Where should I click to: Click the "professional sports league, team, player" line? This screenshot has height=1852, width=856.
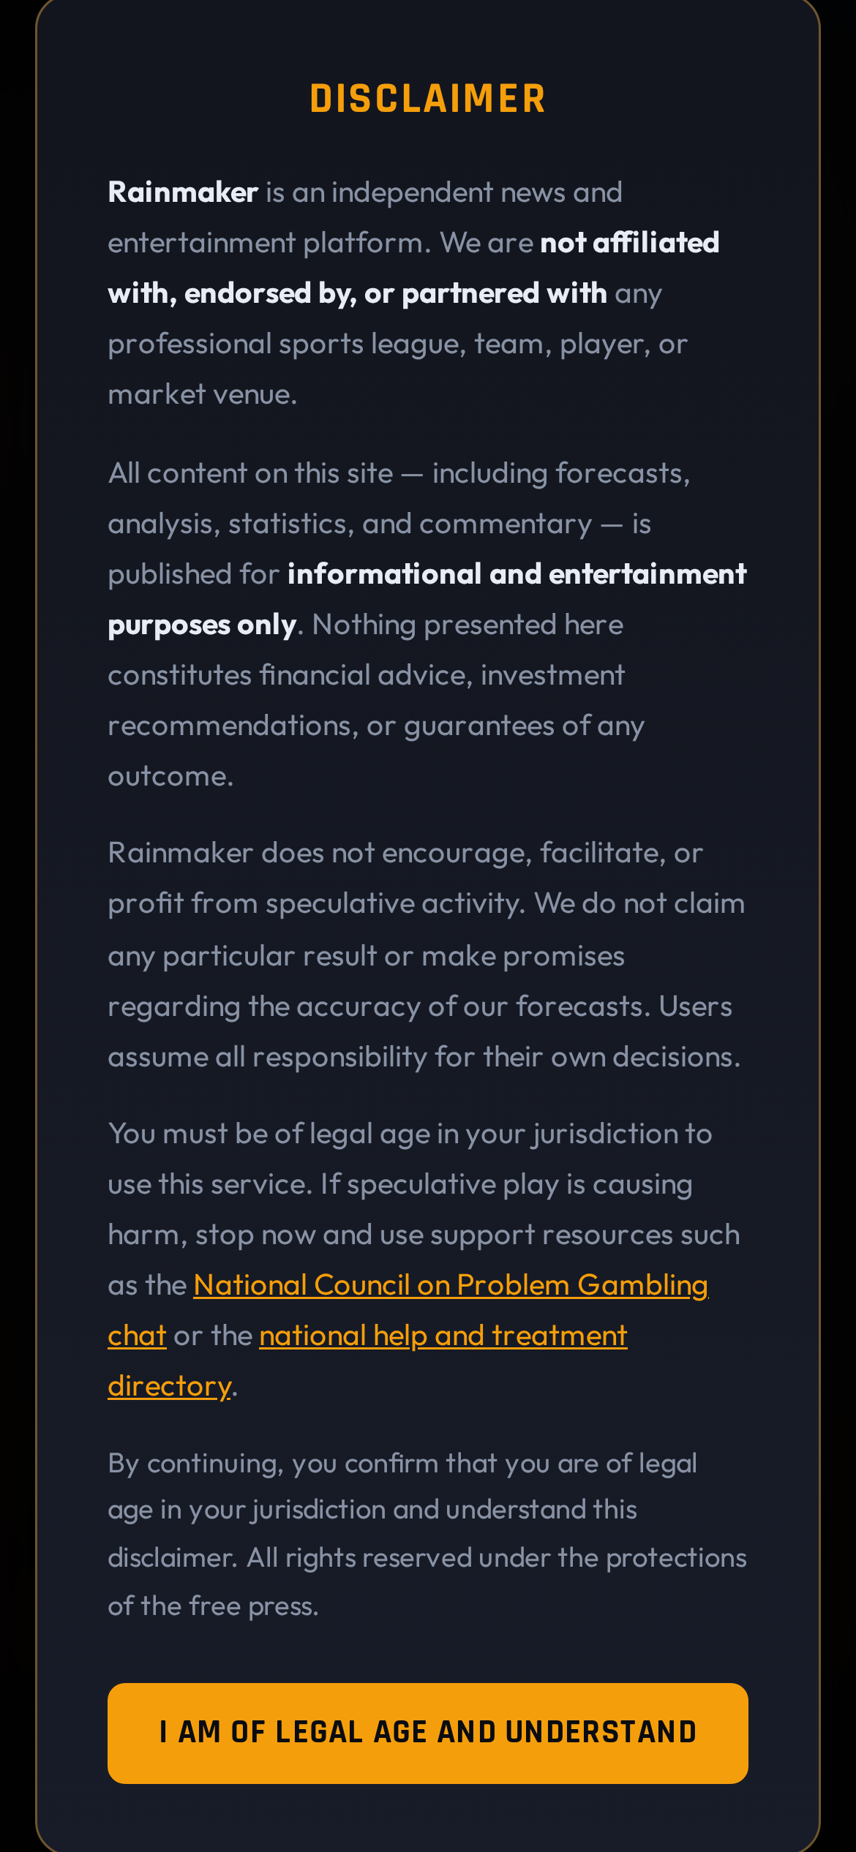[x=397, y=344]
